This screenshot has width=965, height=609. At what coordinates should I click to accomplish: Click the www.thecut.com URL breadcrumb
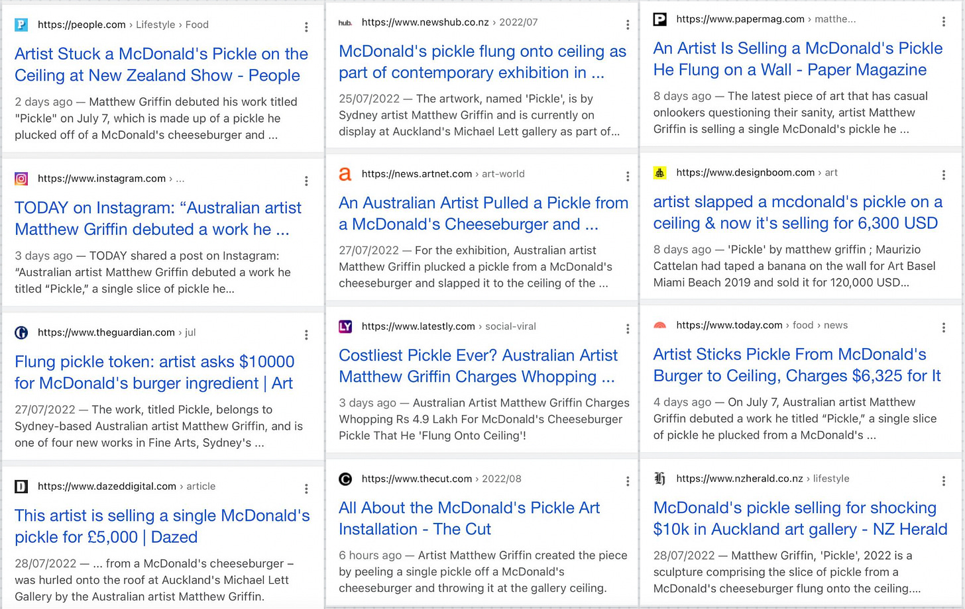pyautogui.click(x=441, y=479)
